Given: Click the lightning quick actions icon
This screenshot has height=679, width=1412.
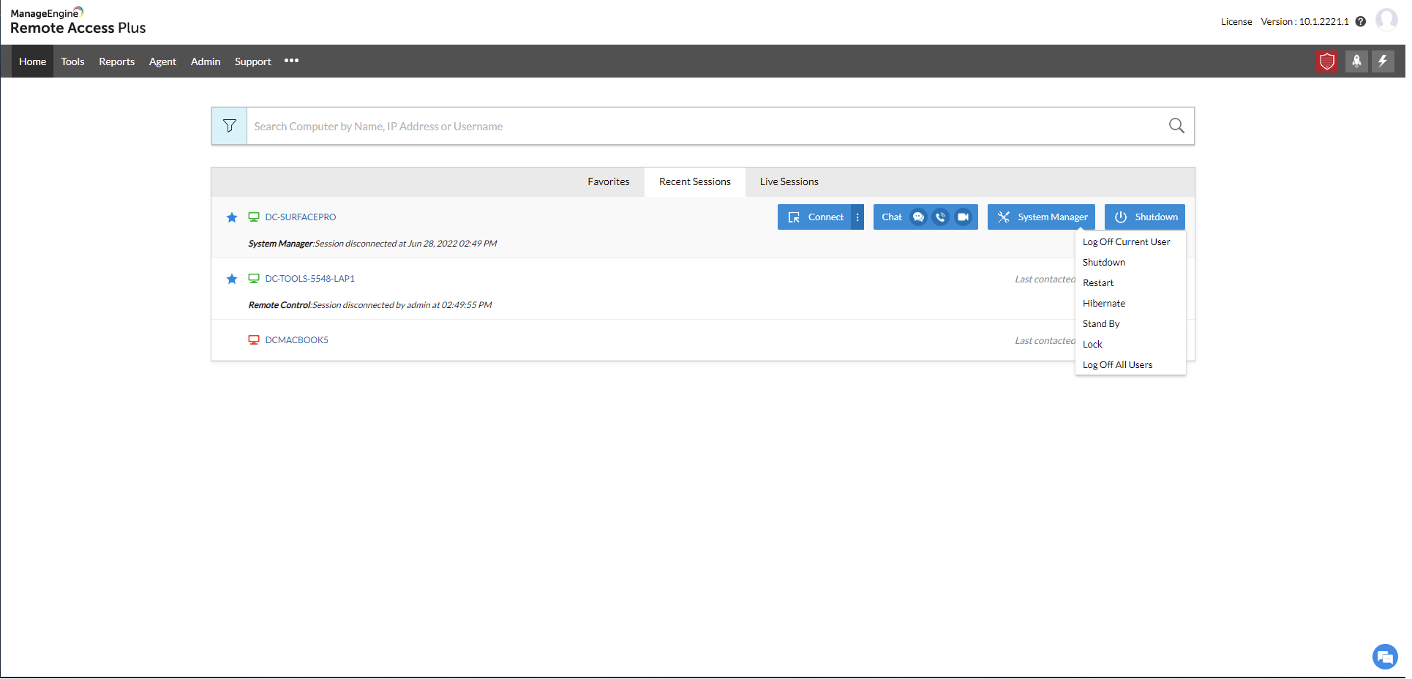Looking at the screenshot, I should (1383, 61).
